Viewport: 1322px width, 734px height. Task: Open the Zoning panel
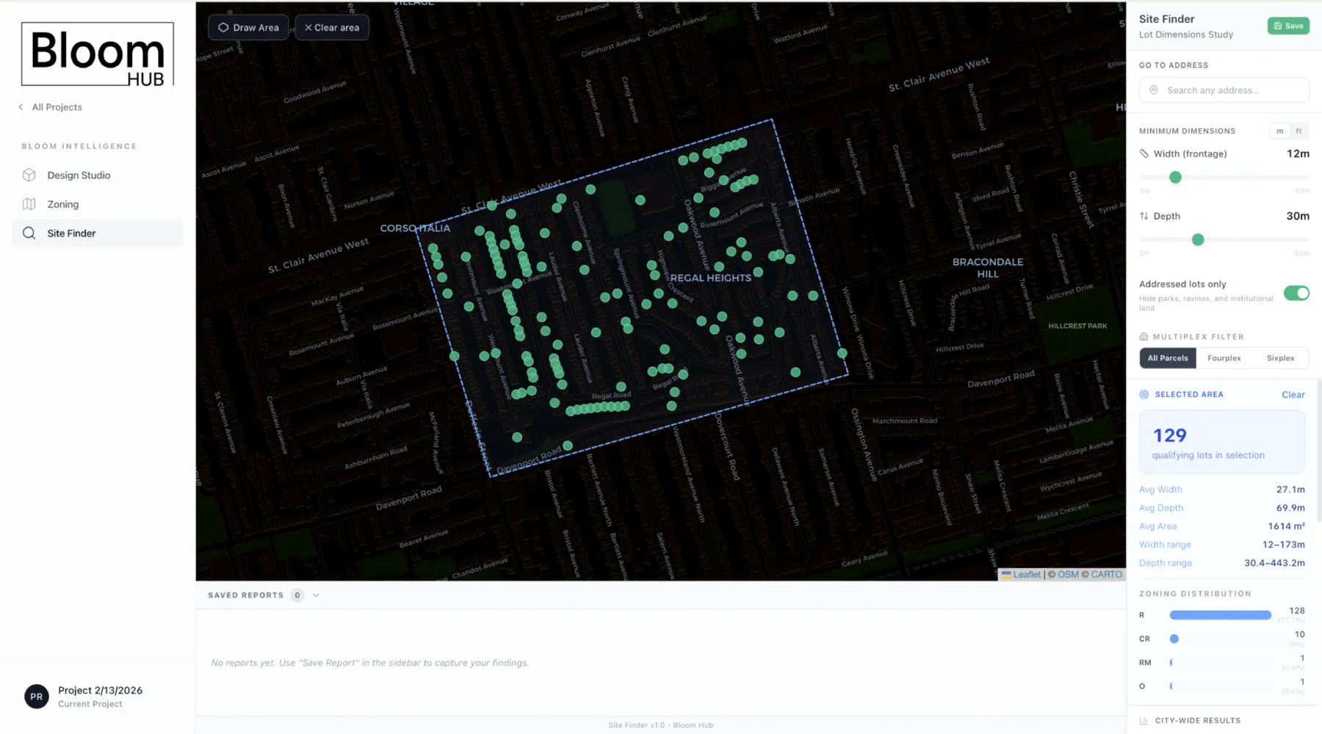click(x=64, y=204)
